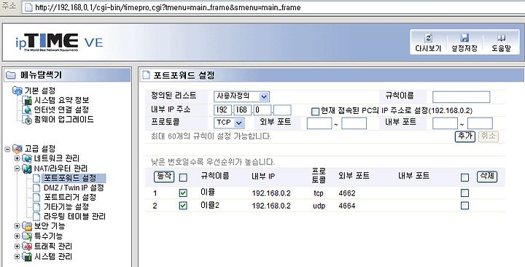This screenshot has height=267, width=525.
Task: Click the NAT/라우터 관리 icon
Action: [x=27, y=169]
